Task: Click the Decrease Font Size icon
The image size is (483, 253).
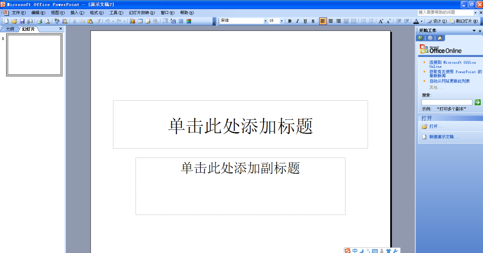Action: coord(389,21)
